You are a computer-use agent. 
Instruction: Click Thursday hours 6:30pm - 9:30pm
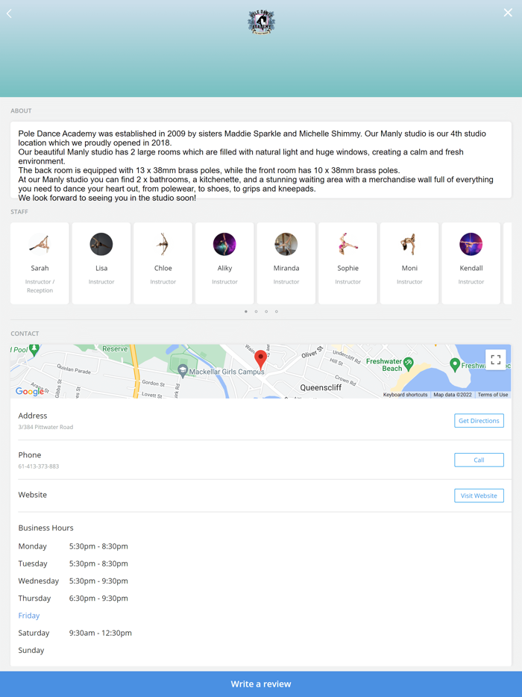pyautogui.click(x=98, y=598)
